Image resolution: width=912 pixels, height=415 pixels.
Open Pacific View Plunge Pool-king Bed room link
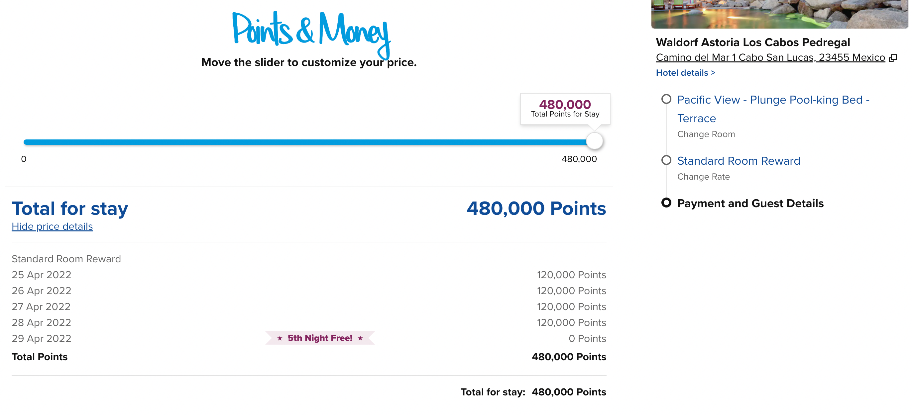[773, 109]
